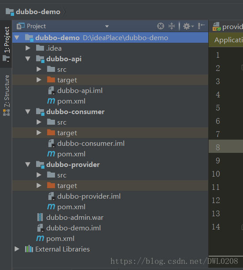Click the Collapse All icon in Project panel

172,26
